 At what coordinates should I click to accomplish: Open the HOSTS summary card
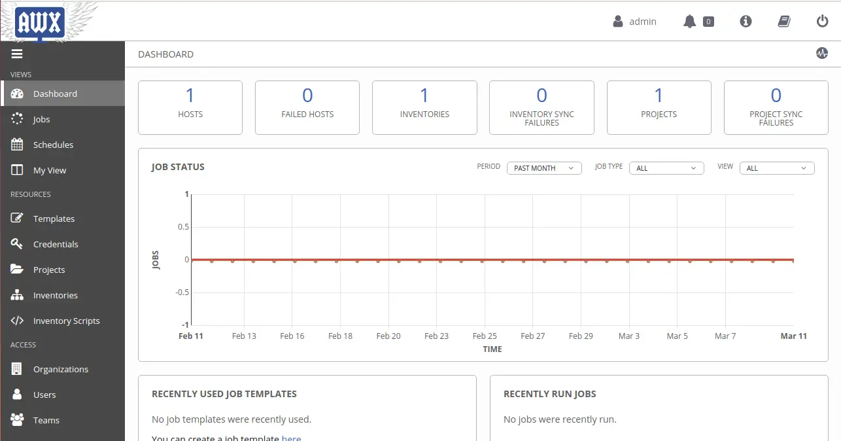coord(190,107)
